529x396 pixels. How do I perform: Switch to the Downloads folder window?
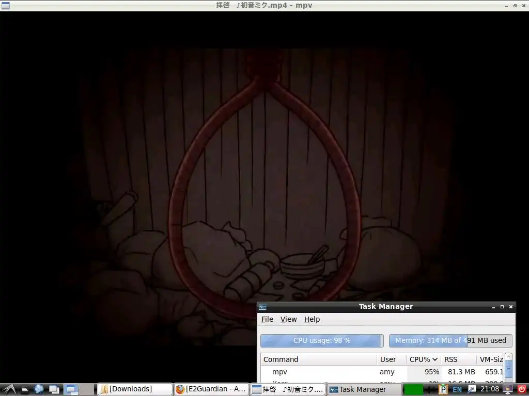pyautogui.click(x=135, y=389)
